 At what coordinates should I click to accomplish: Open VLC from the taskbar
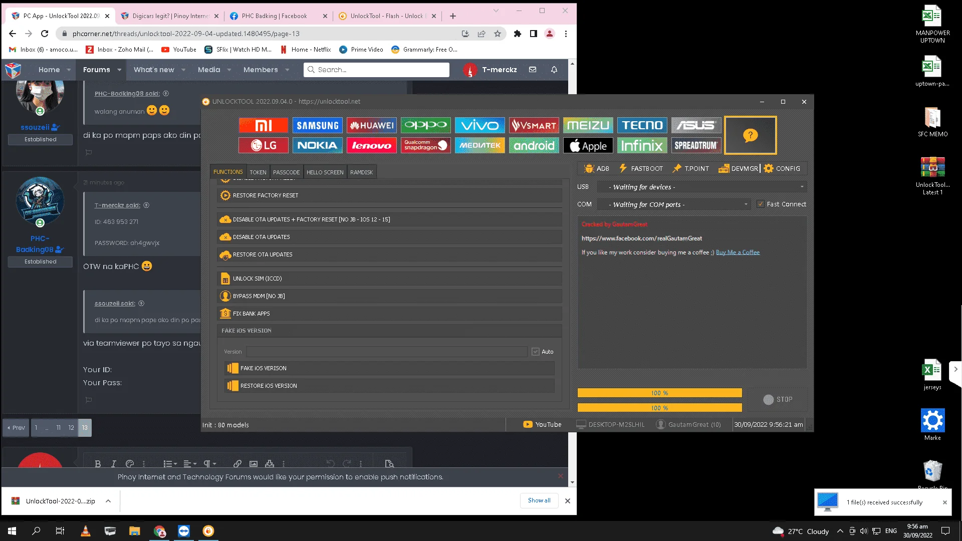coord(86,531)
